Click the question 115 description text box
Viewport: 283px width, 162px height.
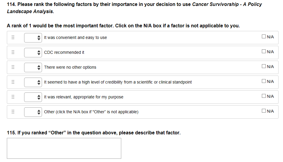pyautogui.click(x=64, y=148)
